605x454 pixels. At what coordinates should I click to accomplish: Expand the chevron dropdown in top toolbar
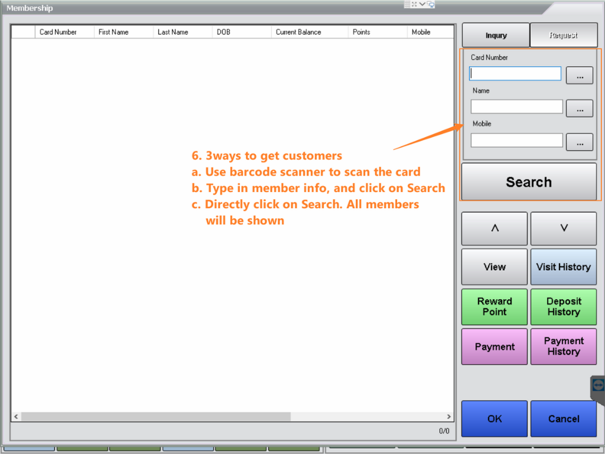tap(422, 4)
